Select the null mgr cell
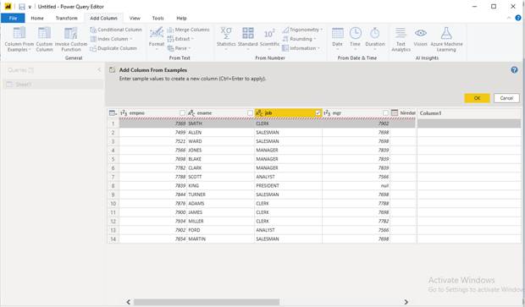Image resolution: width=525 pixels, height=307 pixels. tap(356, 185)
